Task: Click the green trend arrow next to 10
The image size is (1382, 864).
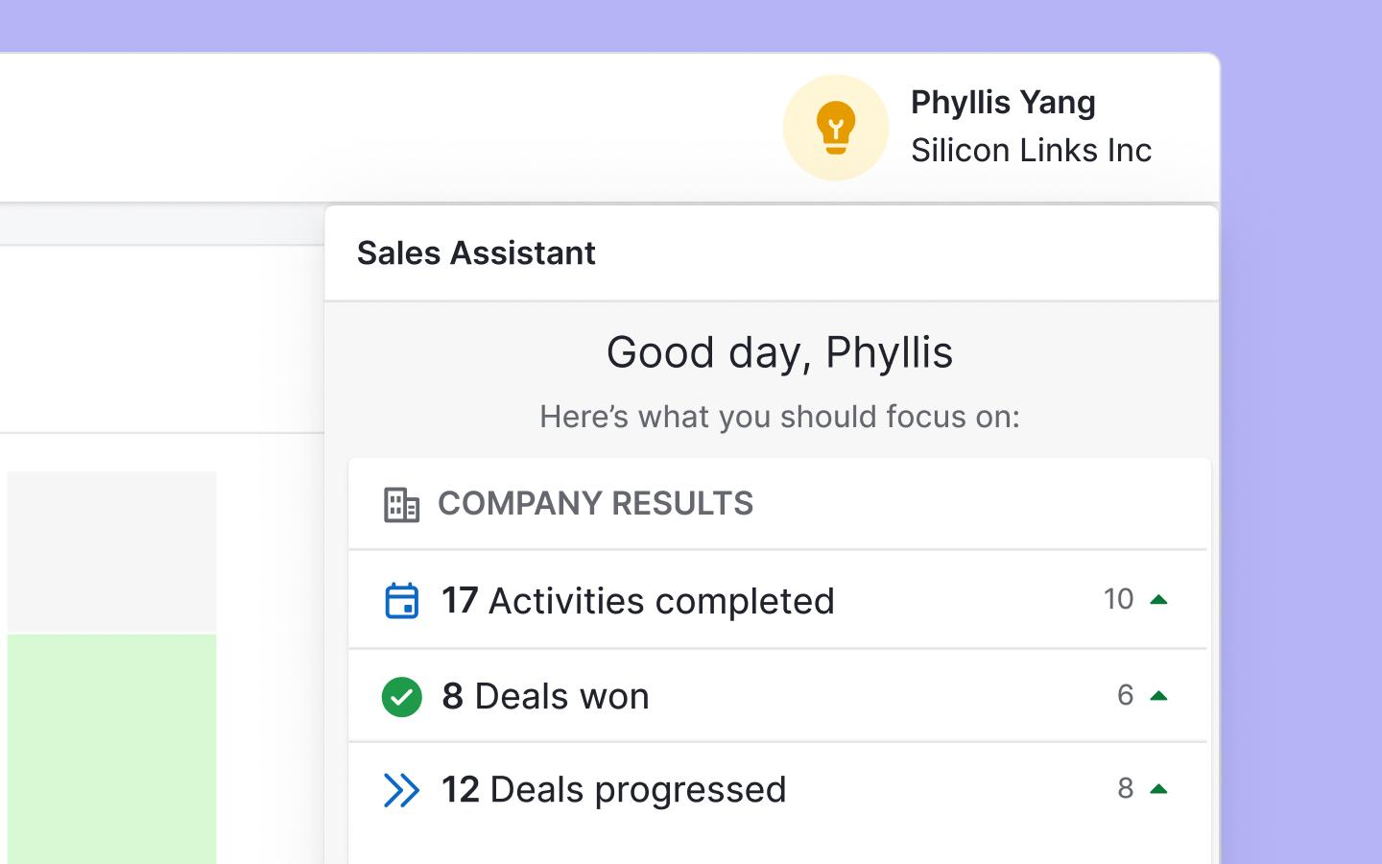Action: [1159, 598]
